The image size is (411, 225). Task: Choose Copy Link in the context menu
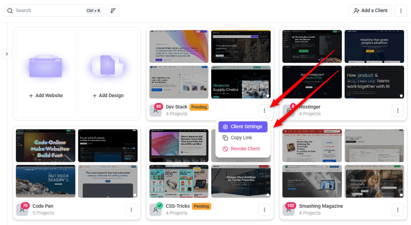(x=243, y=138)
